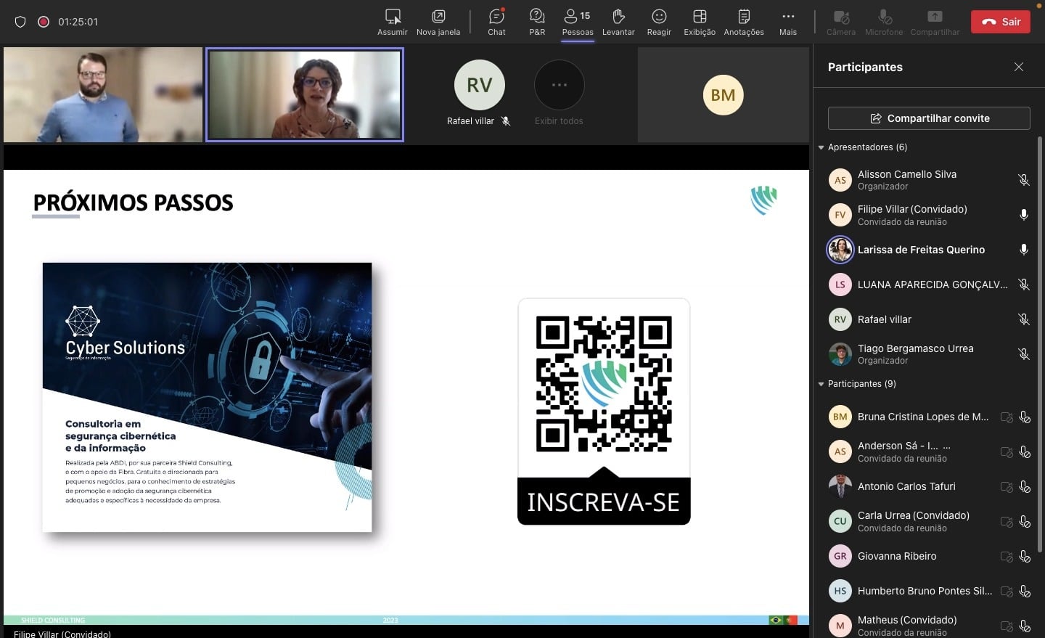Click Alisson Camello Silva muted mic icon
The width and height of the screenshot is (1045, 638).
(x=1024, y=180)
